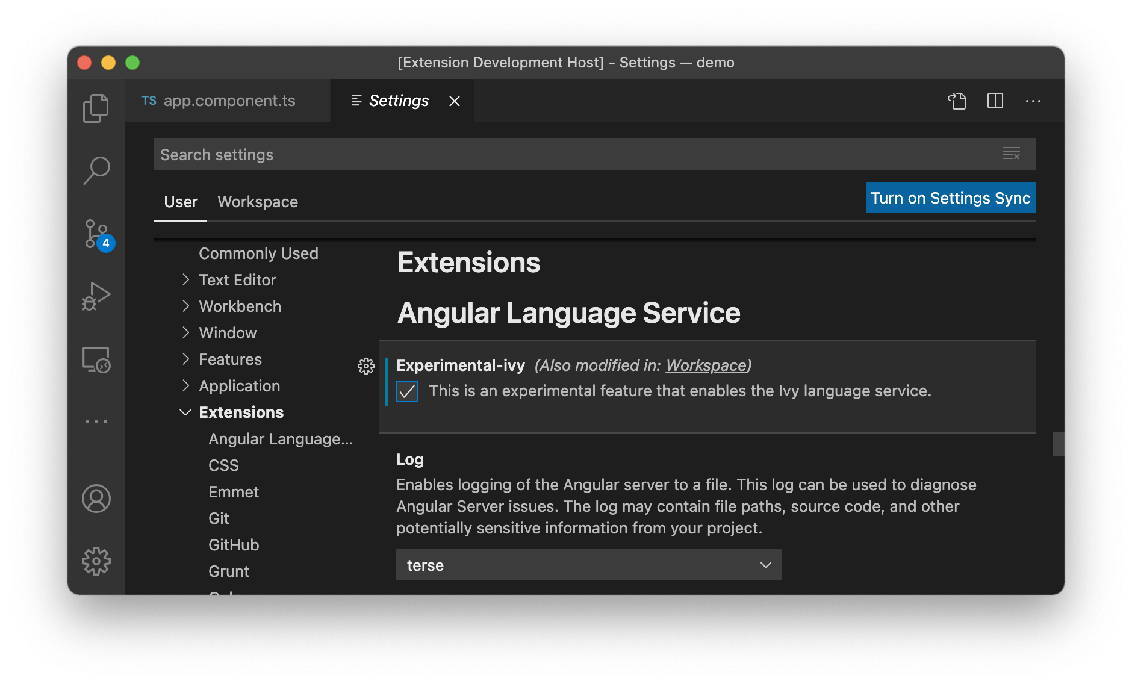
Task: Switch to Workspace settings tab
Action: pyautogui.click(x=258, y=202)
